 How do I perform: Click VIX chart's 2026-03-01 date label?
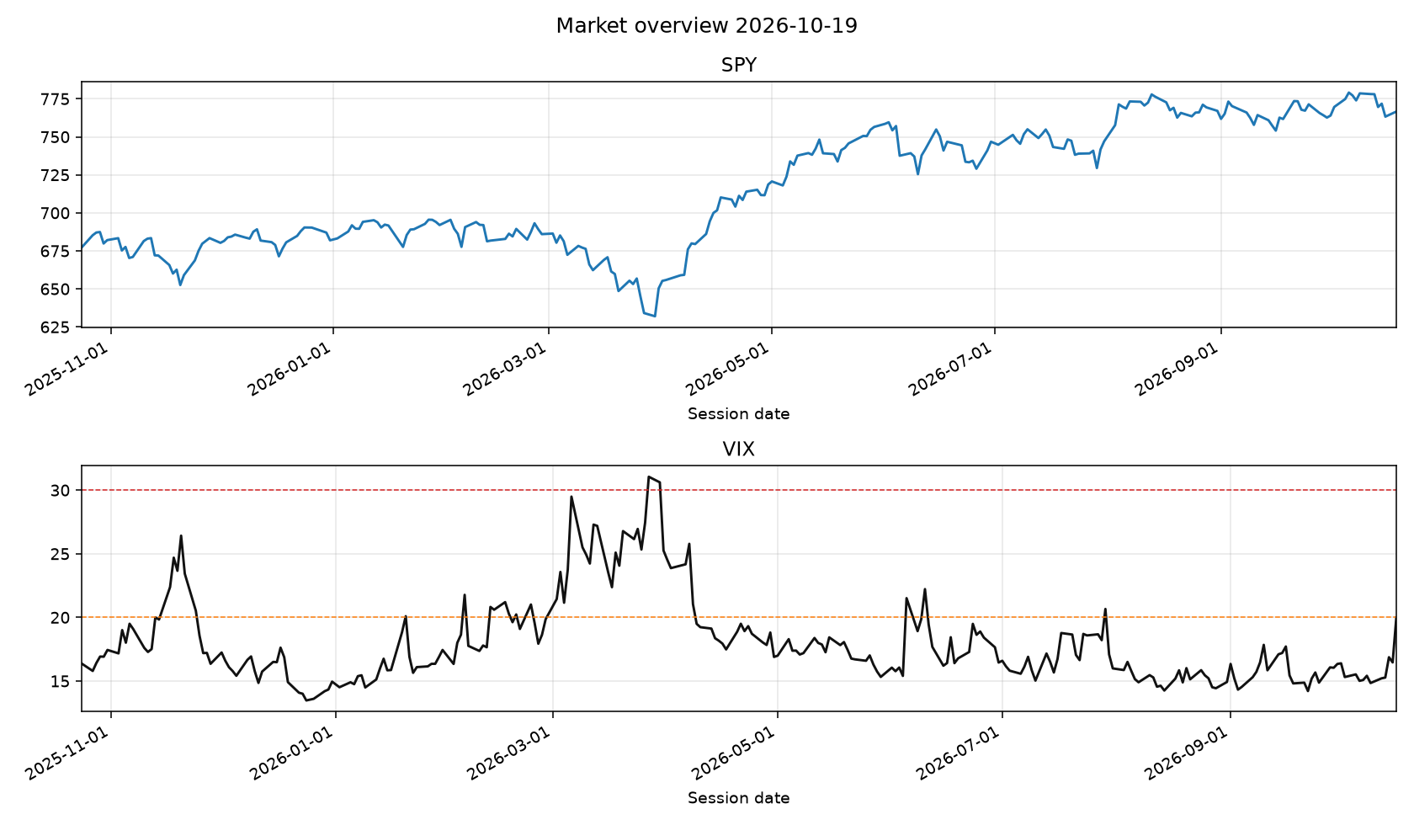(x=510, y=752)
